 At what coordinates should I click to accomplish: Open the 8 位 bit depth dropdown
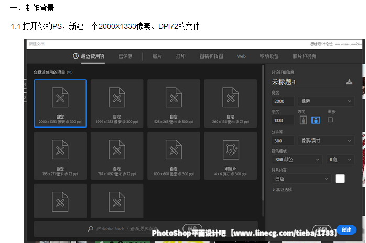[340, 159]
